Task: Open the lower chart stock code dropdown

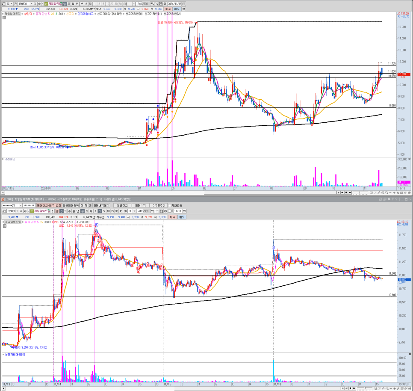Action: pyautogui.click(x=18, y=211)
